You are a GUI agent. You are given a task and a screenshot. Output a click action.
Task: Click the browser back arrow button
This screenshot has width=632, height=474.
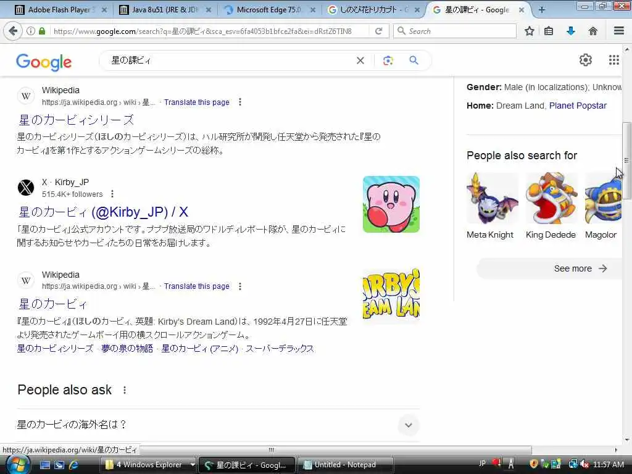[13, 31]
